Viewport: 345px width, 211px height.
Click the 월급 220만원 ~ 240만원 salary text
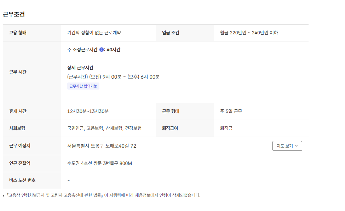(249, 33)
